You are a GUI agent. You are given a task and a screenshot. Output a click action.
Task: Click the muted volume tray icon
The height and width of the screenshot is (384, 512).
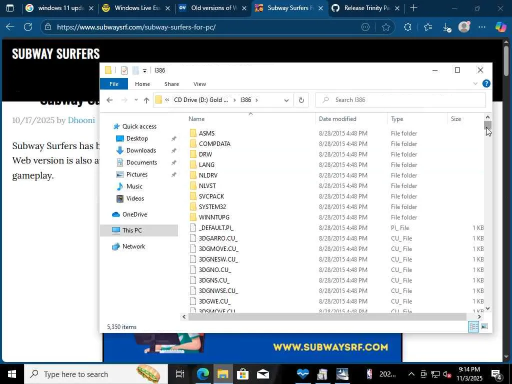pyautogui.click(x=447, y=374)
